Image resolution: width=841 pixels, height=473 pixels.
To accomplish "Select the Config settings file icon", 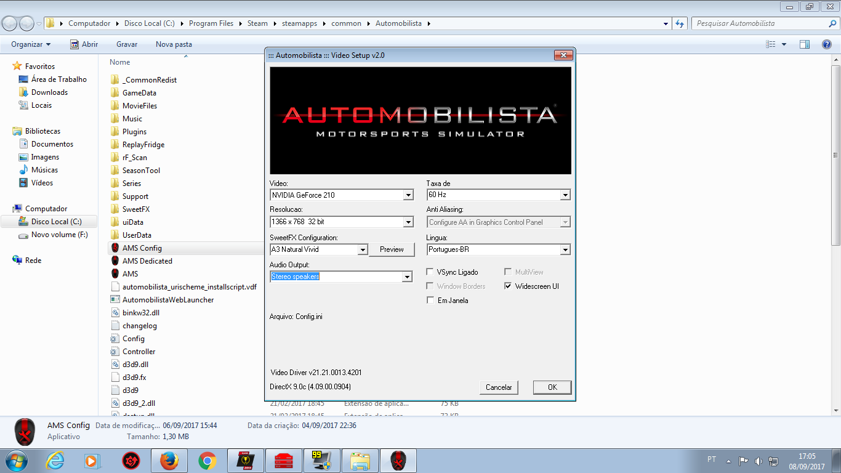I will pos(115,338).
